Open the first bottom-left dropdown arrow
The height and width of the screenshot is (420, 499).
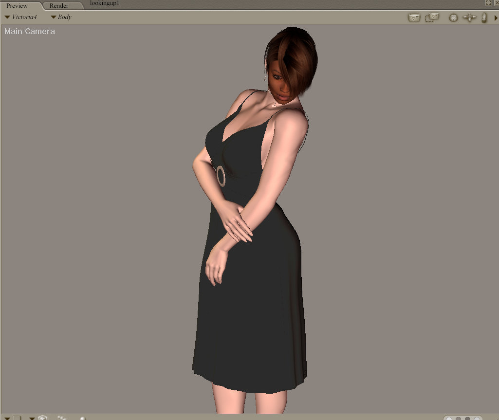pos(7,418)
